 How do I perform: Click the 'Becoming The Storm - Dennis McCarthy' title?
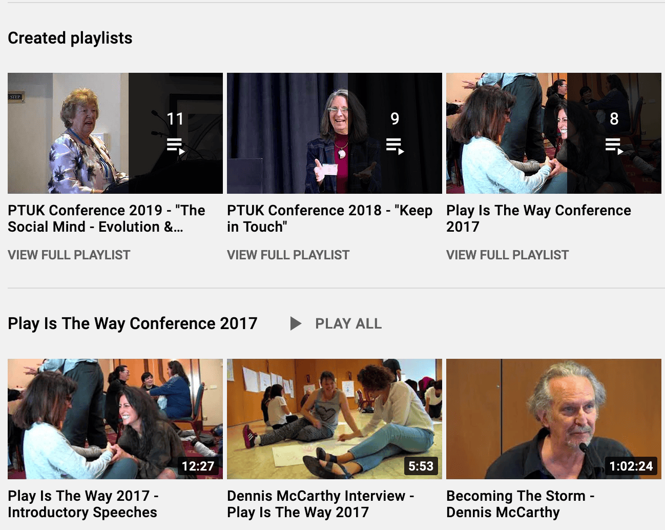[x=521, y=504]
